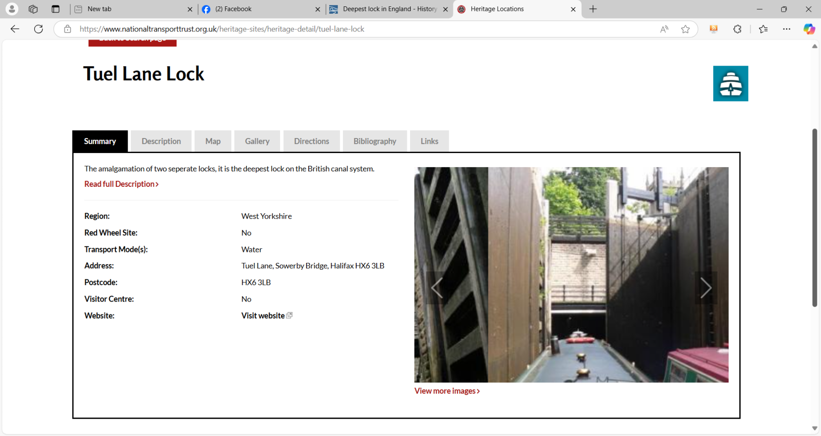Click the West Yorkshire region value

point(266,216)
